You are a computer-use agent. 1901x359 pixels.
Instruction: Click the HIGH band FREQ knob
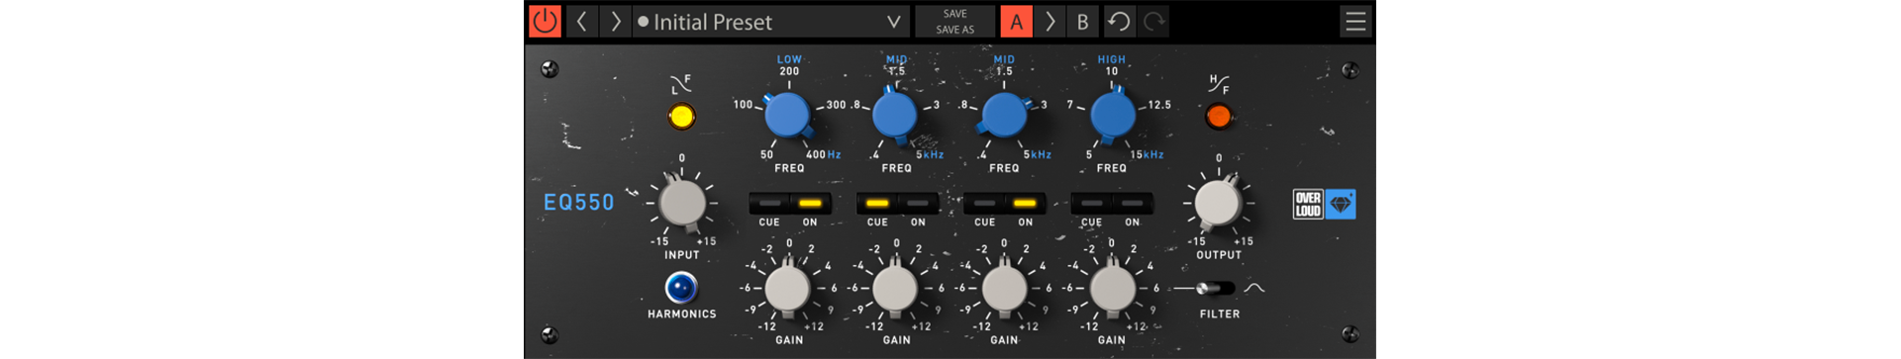click(x=1112, y=115)
